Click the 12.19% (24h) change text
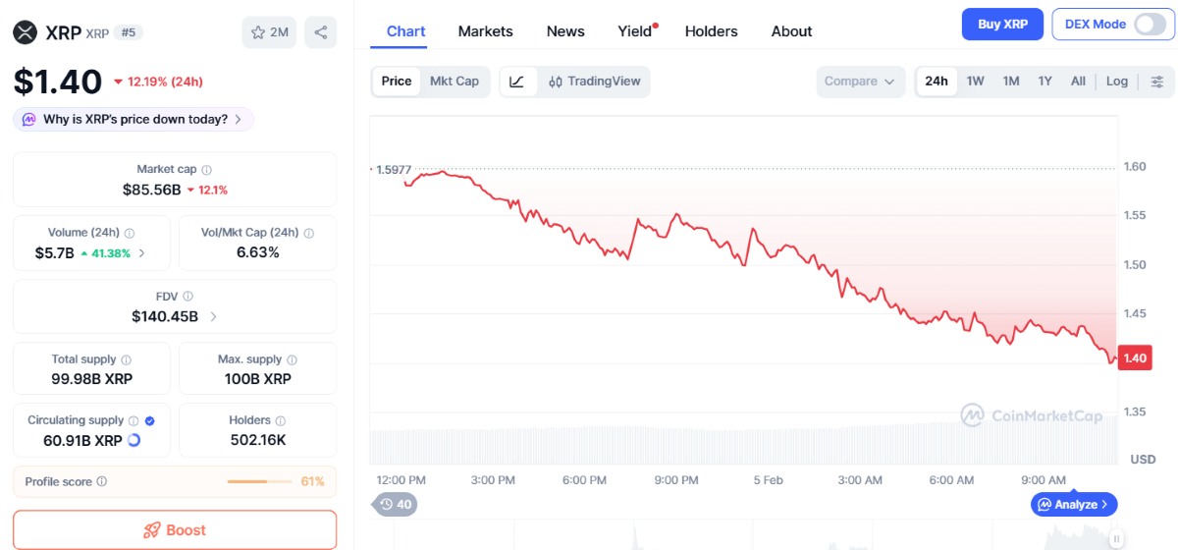The width and height of the screenshot is (1178, 550). pos(165,82)
